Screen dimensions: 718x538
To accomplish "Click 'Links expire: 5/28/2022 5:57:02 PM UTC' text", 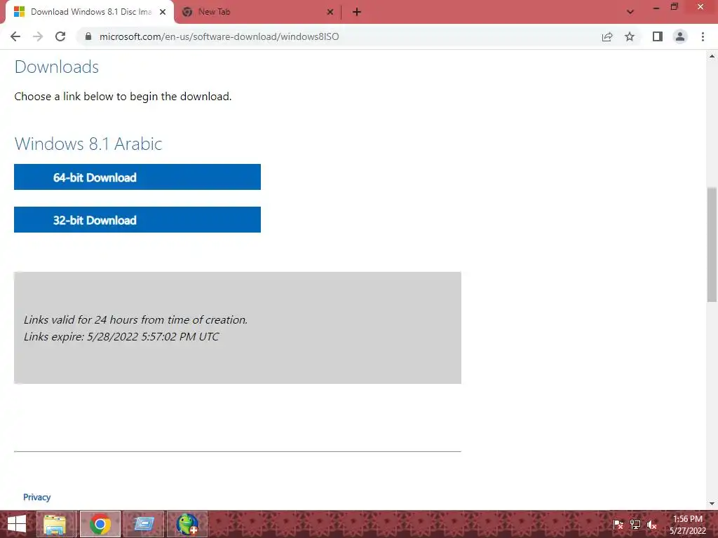I will 121,337.
